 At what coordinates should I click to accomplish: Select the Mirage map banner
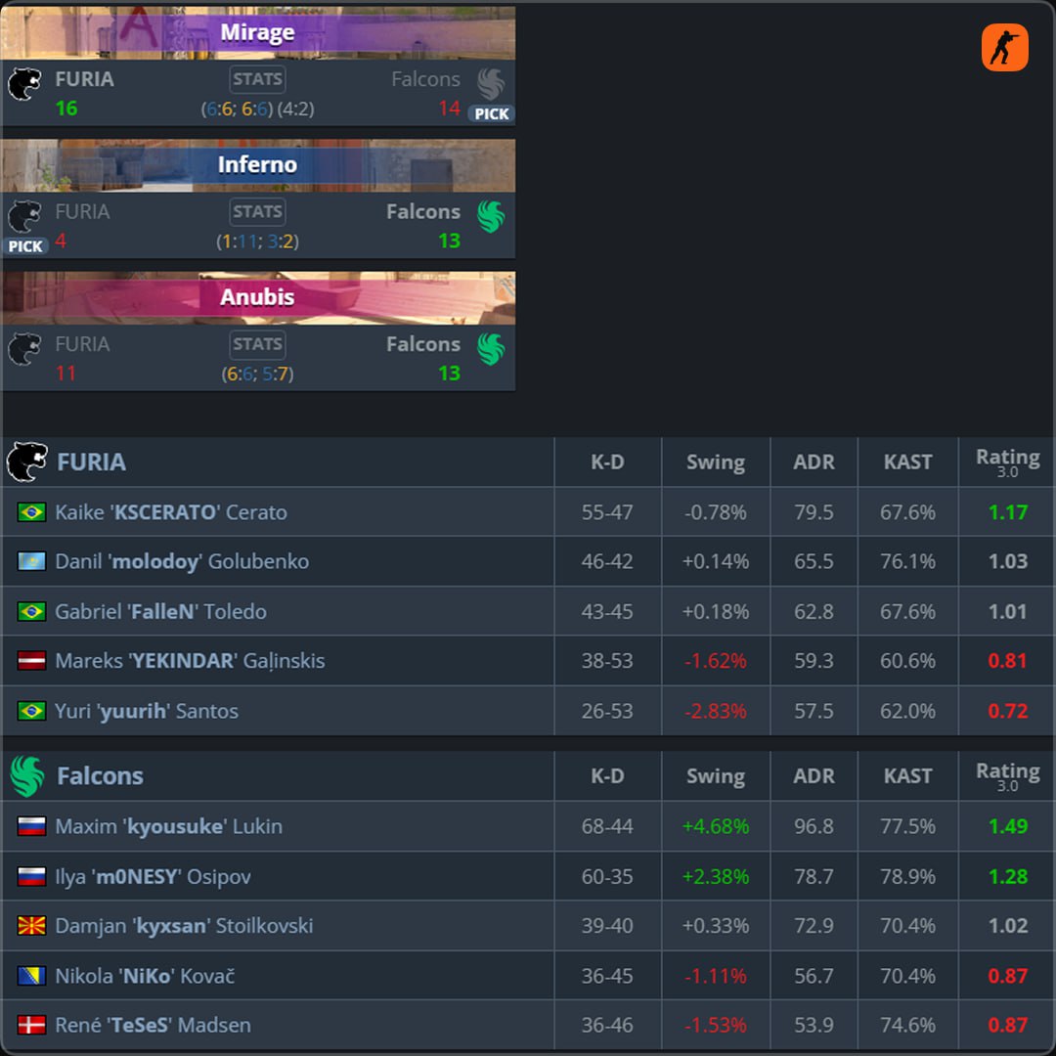pyautogui.click(x=258, y=33)
